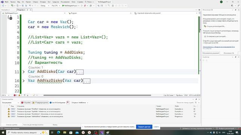Open File Explorer from the taskbar

point(65,132)
